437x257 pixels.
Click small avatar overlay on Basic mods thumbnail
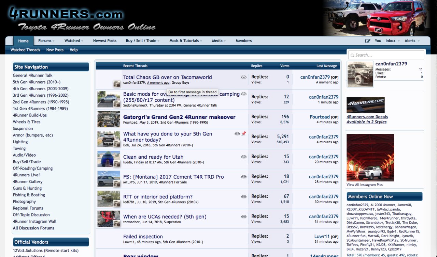pyautogui.click(x=117, y=104)
